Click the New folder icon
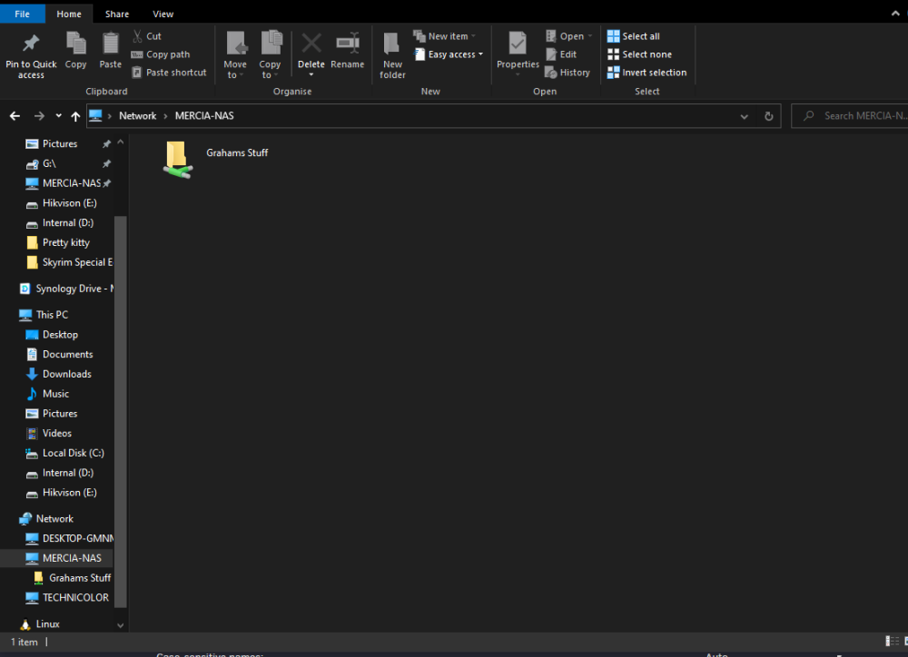 pos(392,44)
